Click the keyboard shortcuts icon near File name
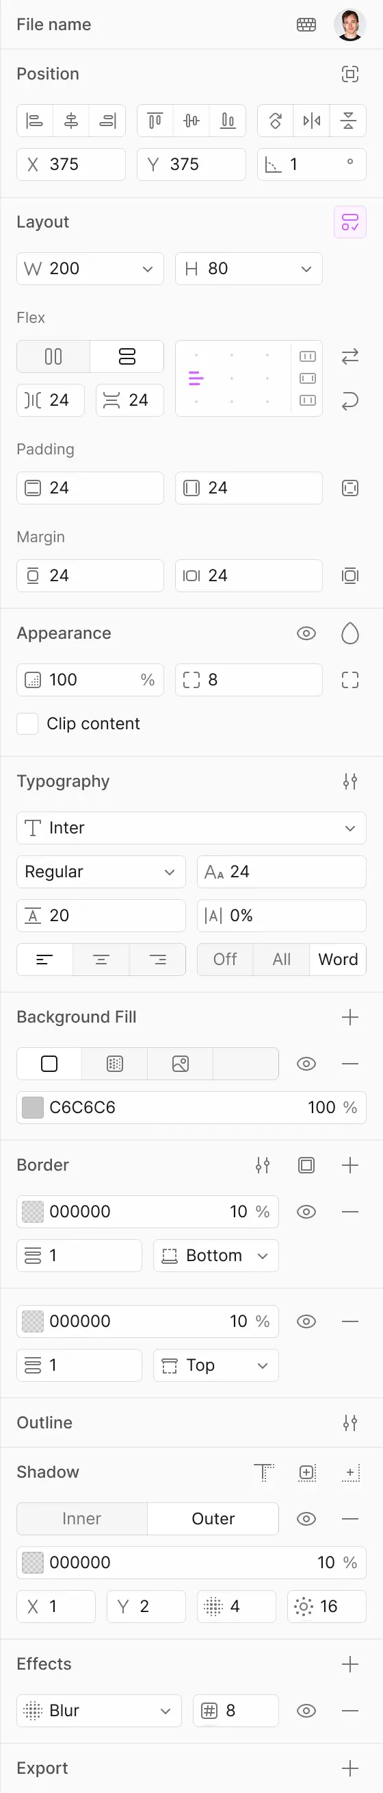 (306, 25)
